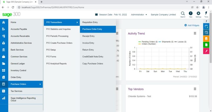Click the browser address bar
This screenshot has height=112, width=212.
(103, 7)
